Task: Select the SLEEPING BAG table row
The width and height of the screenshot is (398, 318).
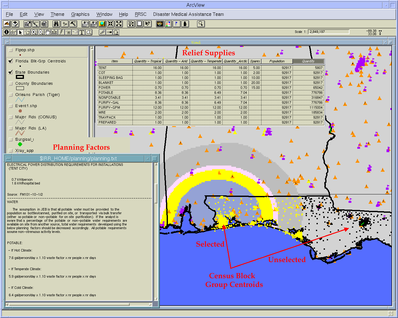Action: pos(211,78)
